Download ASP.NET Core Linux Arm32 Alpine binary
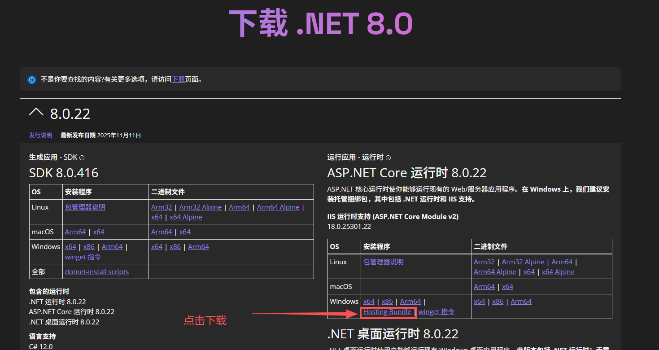The image size is (659, 350). [x=523, y=262]
